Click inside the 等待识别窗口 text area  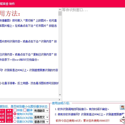(93, 55)
